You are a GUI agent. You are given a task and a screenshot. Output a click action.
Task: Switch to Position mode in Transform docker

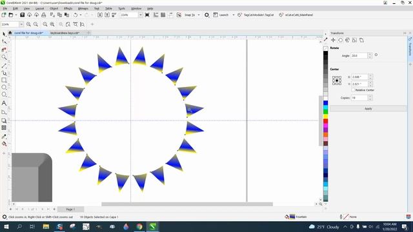[333, 40]
